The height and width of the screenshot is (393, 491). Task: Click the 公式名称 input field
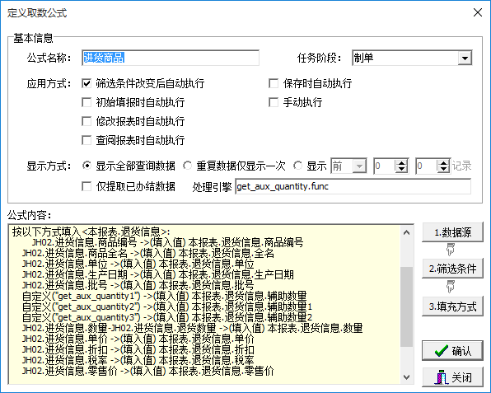pyautogui.click(x=171, y=58)
